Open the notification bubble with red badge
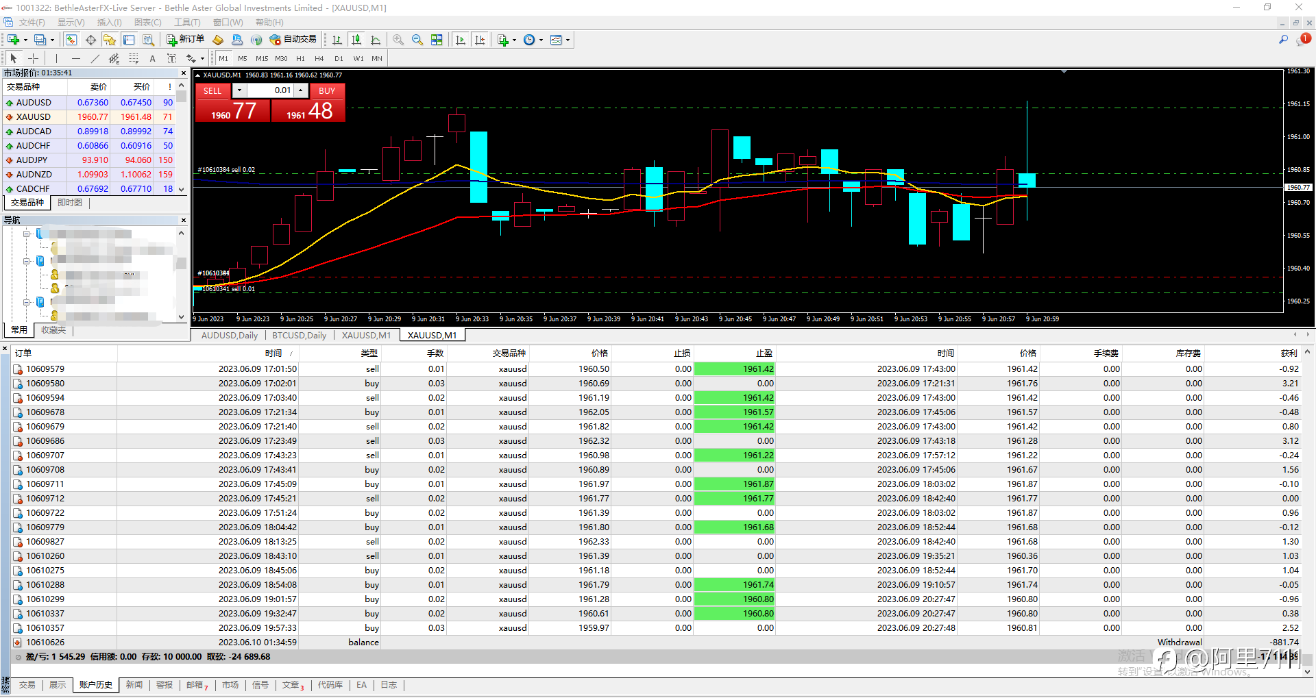Viewport: 1316px width, 698px height. point(1304,40)
